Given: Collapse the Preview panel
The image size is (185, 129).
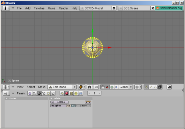Looking at the screenshot, I should click(x=7, y=98).
